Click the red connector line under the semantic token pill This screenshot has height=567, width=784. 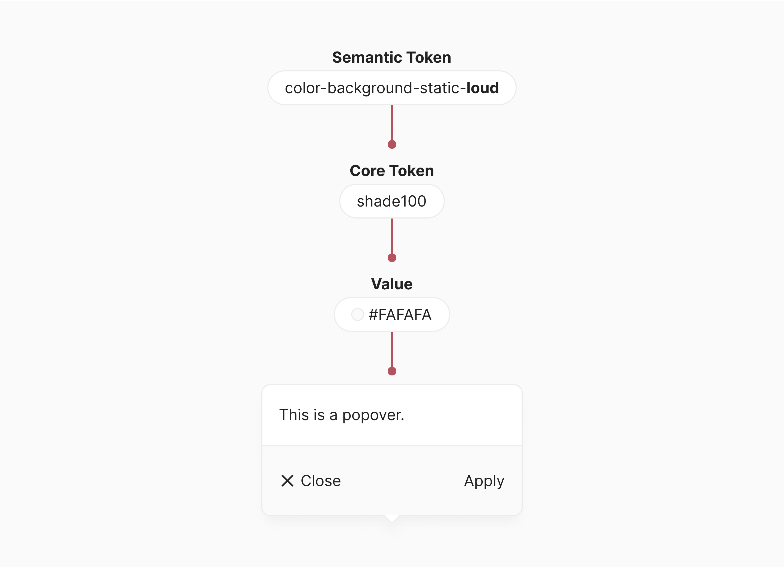pos(392,123)
